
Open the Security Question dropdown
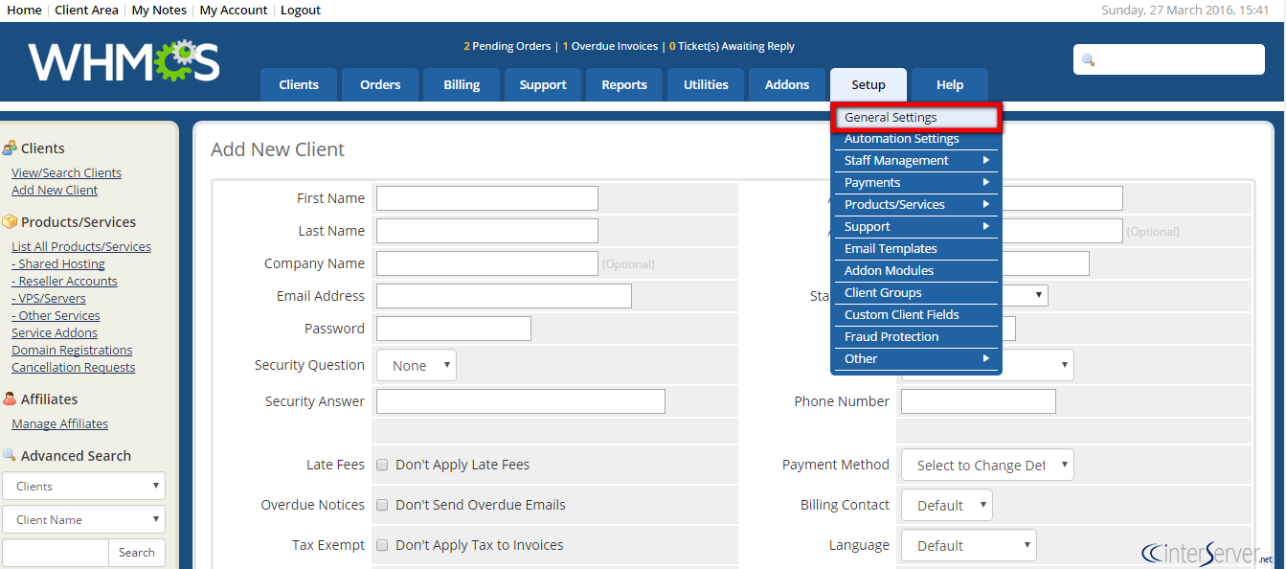(x=417, y=365)
